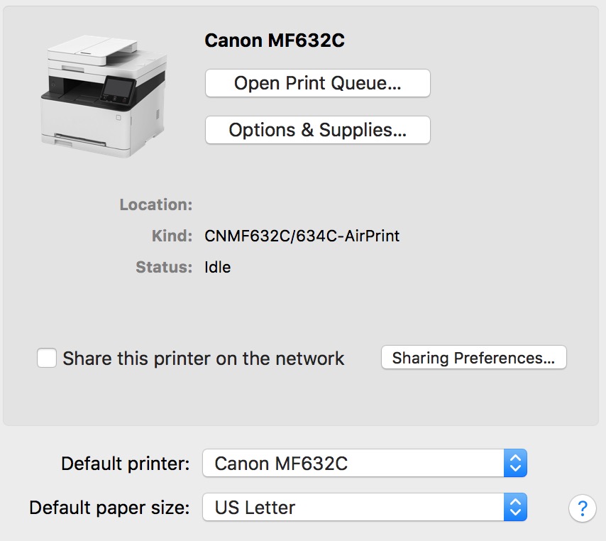Open the Default printer dropdown showing Canon MF632C
Viewport: 606px width, 541px height.
365,463
